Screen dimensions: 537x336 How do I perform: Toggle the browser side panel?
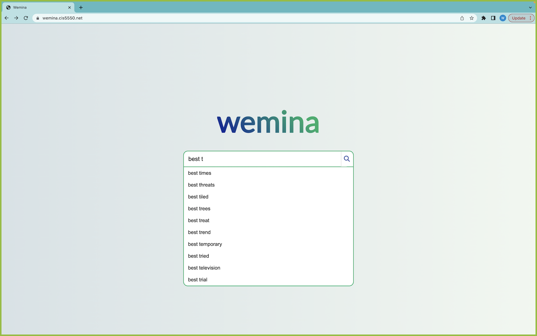pos(493,18)
